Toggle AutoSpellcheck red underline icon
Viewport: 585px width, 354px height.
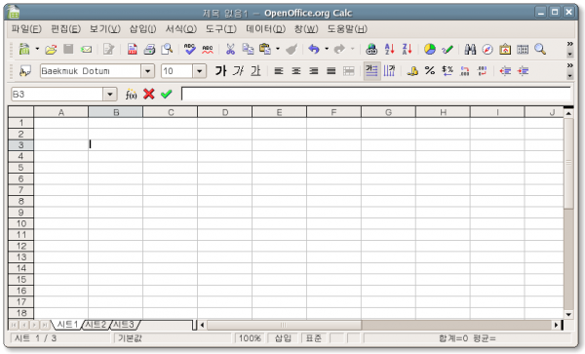pos(208,49)
